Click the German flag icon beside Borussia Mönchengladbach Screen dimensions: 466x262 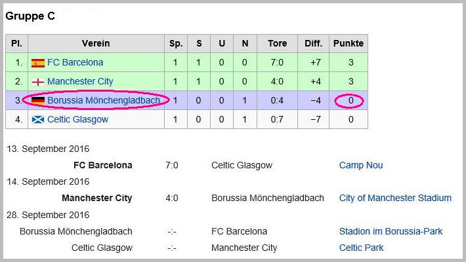(38, 101)
